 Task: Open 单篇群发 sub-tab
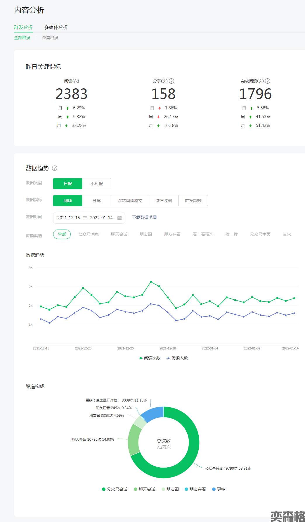click(50, 38)
